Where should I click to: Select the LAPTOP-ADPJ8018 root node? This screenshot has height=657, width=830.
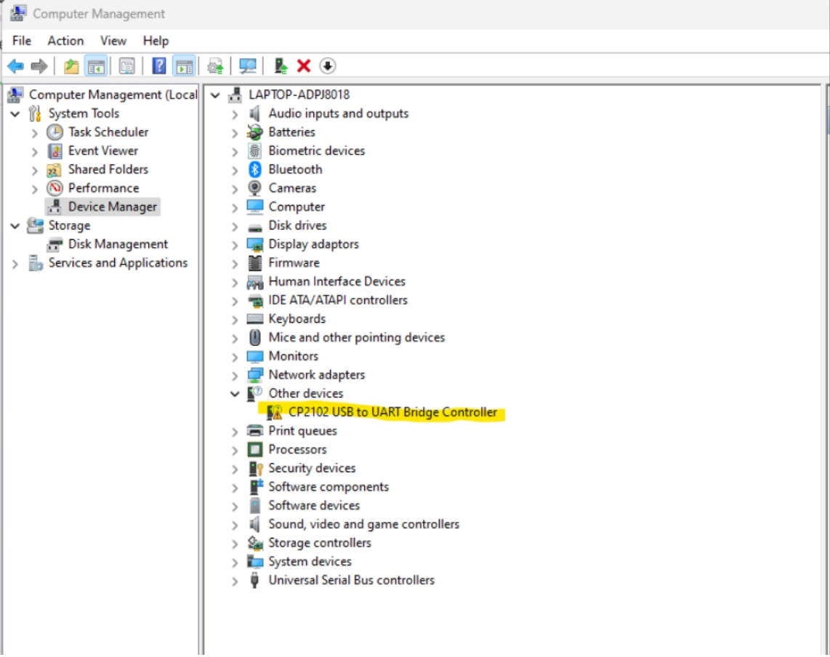pos(299,94)
